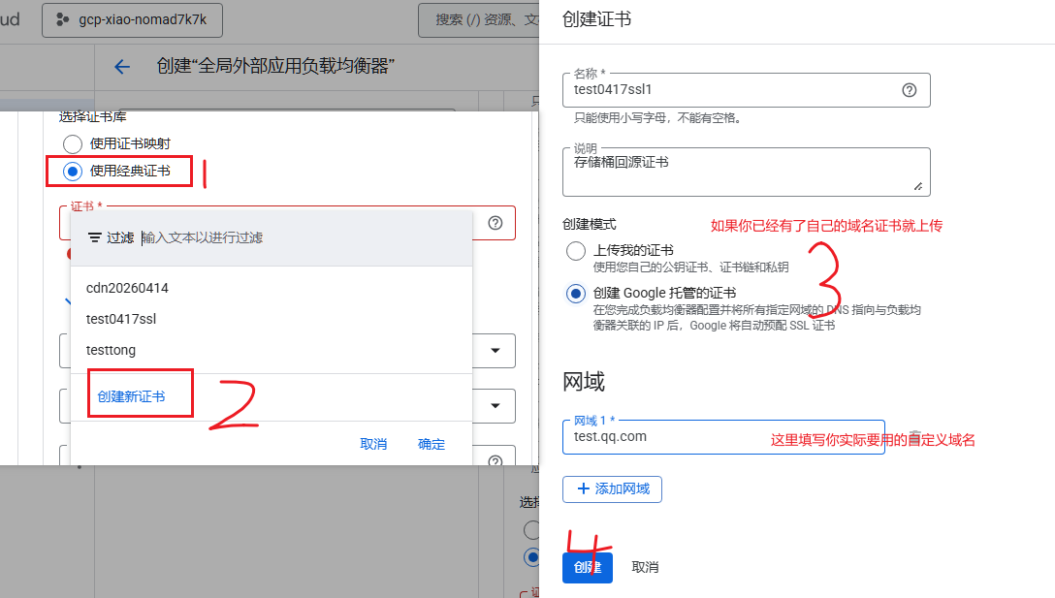Viewport: 1055px width, 598px height.
Task: Pick cdn20260414 from the certificate list
Action: pos(127,288)
